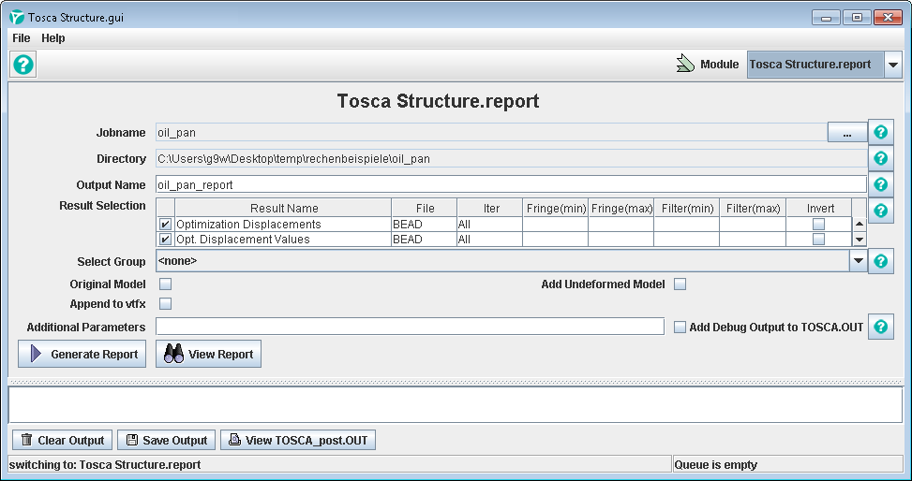Click the Clear Output button
The height and width of the screenshot is (481, 912).
[x=62, y=441]
